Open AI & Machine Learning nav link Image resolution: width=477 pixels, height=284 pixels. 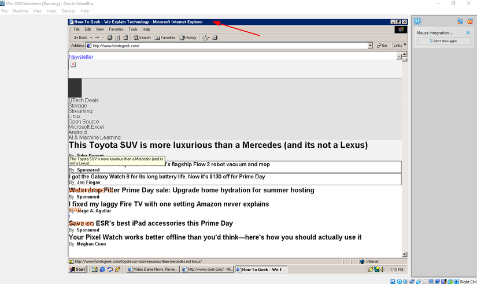[x=94, y=137]
